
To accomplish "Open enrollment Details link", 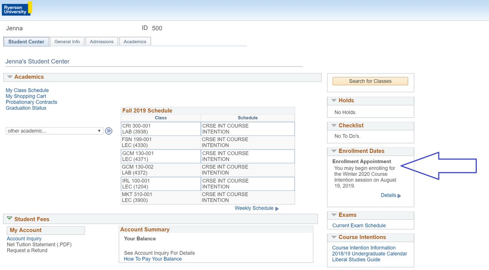I will [x=388, y=195].
